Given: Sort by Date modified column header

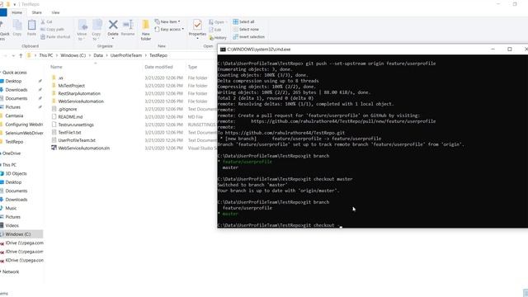Looking at the screenshot, I should click(x=158, y=67).
